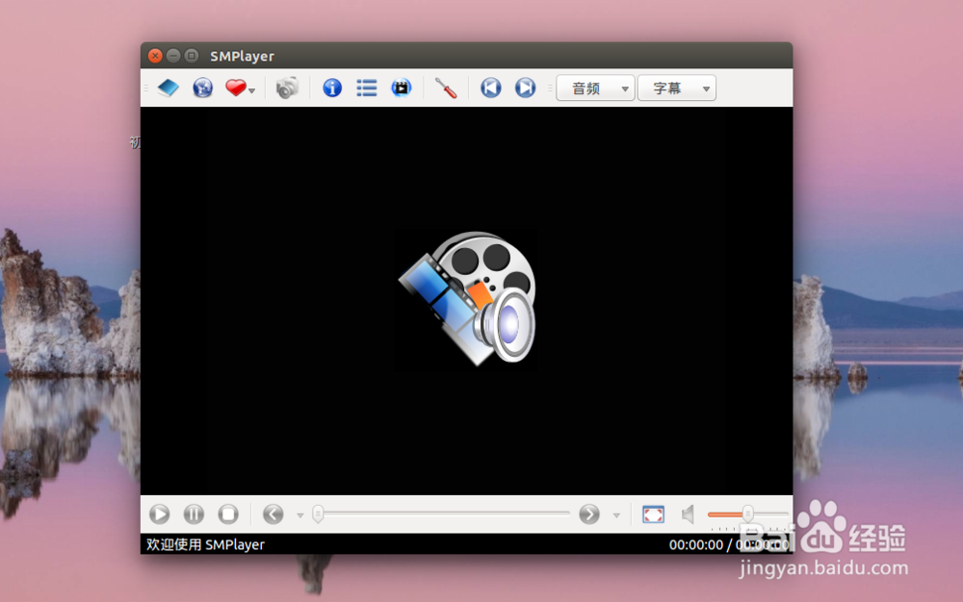
Task: Pause playback with the Pause button
Action: tap(195, 514)
